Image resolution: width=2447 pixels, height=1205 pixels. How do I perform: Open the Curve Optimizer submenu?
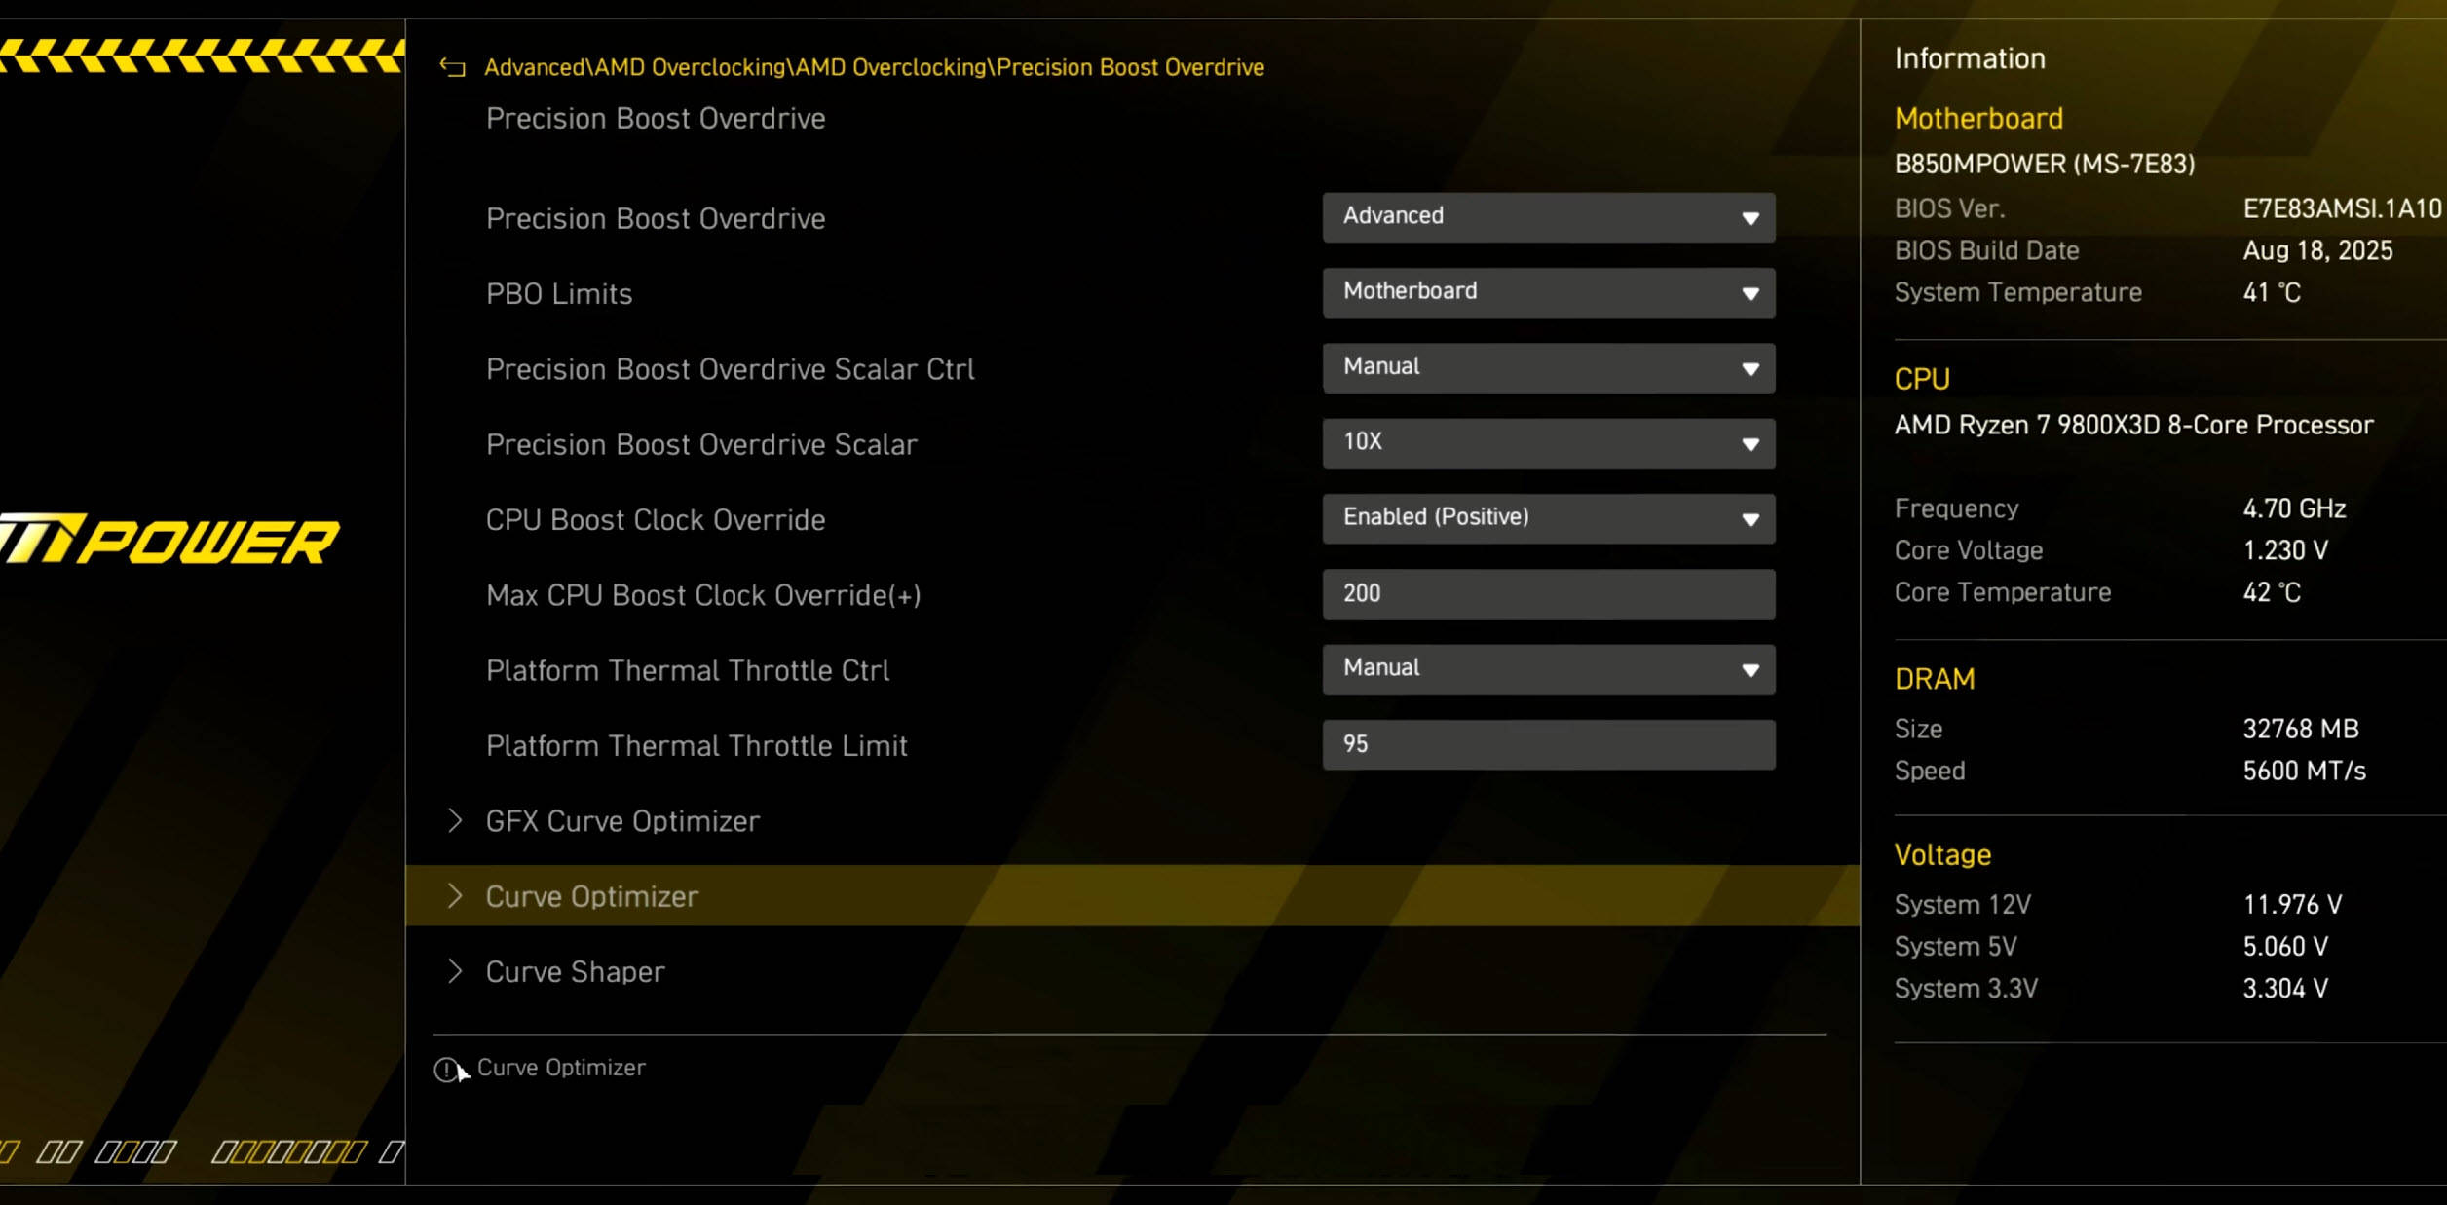pos(592,896)
